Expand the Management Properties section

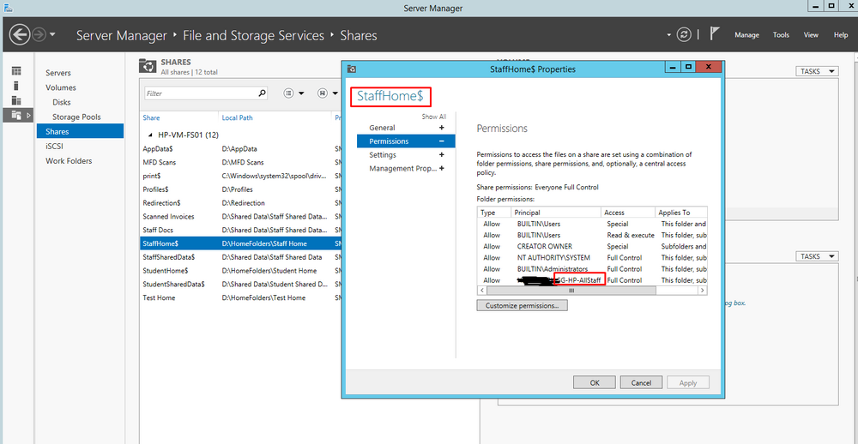[x=442, y=168]
